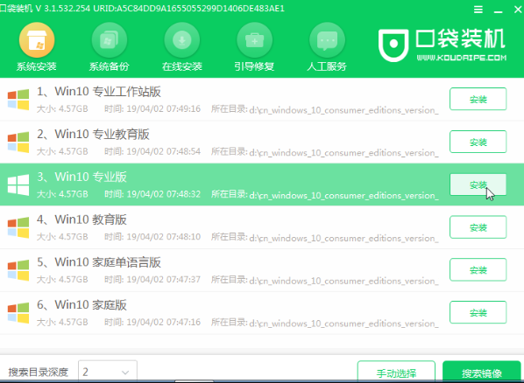Image resolution: width=524 pixels, height=383 pixels.
Task: Install Win10 专业教育版 with 安装 button
Action: click(478, 142)
